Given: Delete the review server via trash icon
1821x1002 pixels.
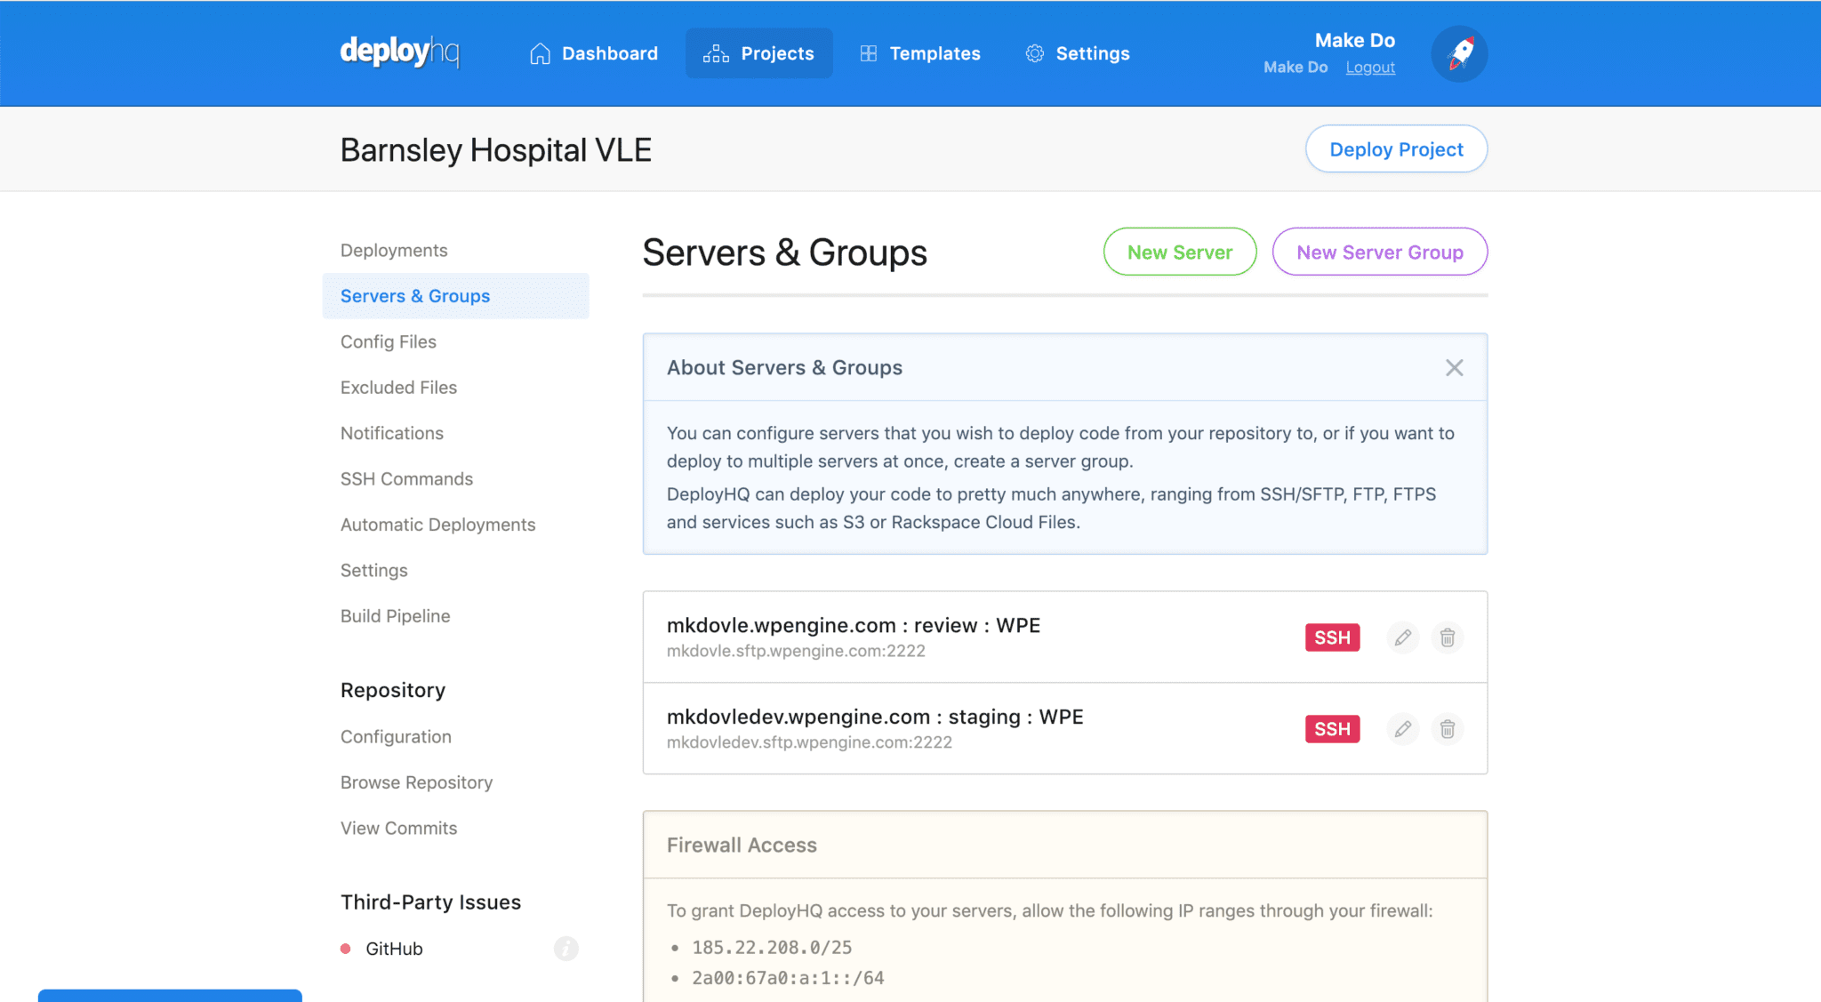Looking at the screenshot, I should click(1448, 637).
